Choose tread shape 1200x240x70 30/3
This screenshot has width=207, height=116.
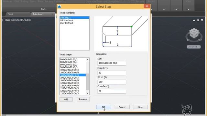[73, 83]
